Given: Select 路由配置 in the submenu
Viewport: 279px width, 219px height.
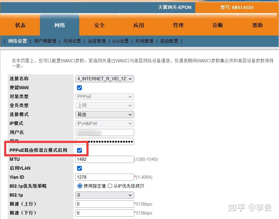Looking at the screenshot, I should point(169,41).
